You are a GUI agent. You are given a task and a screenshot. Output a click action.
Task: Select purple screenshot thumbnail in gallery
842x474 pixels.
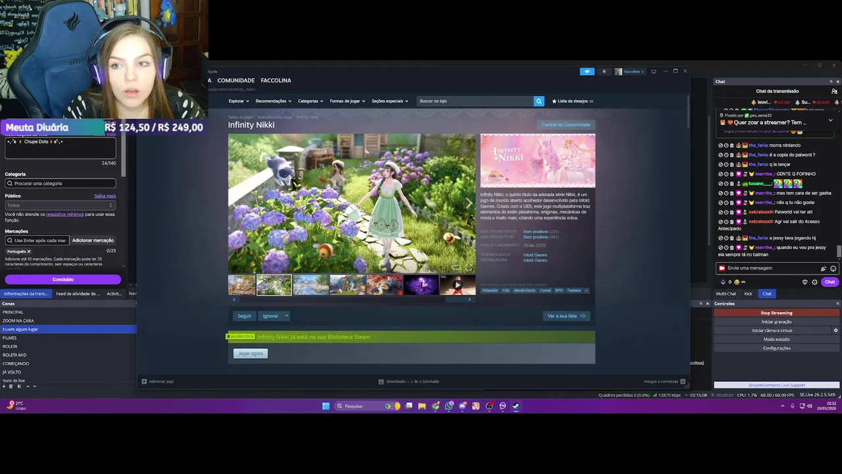tap(421, 285)
